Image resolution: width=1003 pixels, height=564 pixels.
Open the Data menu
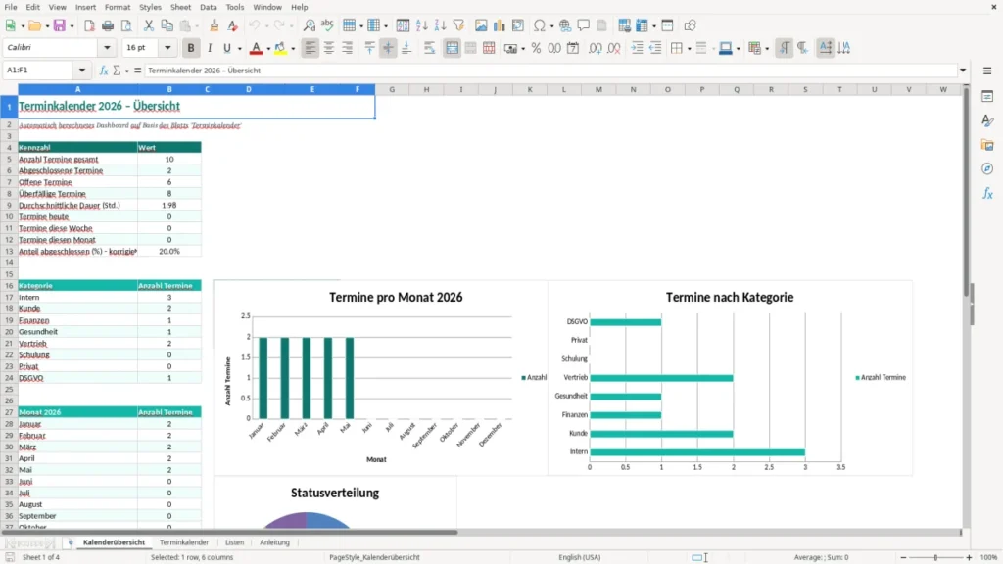(x=209, y=7)
